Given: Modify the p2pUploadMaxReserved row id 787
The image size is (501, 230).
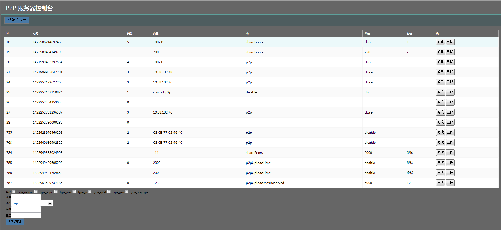Looking at the screenshot, I should (x=440, y=183).
